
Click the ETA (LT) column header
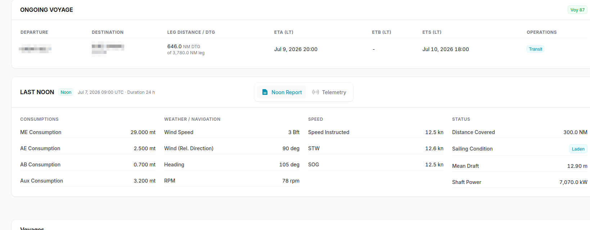tap(284, 32)
